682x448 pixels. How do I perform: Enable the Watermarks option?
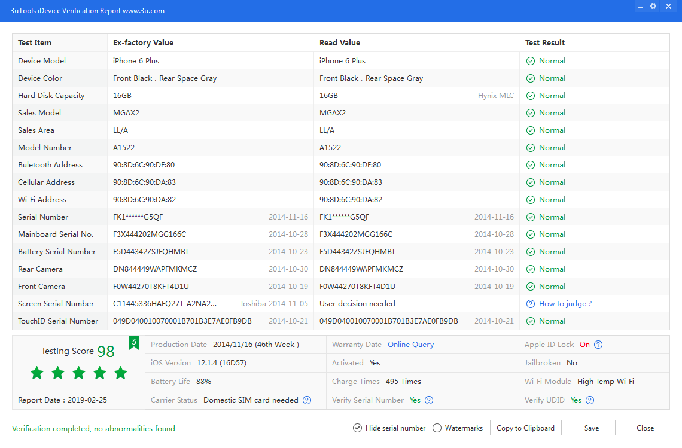pyautogui.click(x=437, y=428)
